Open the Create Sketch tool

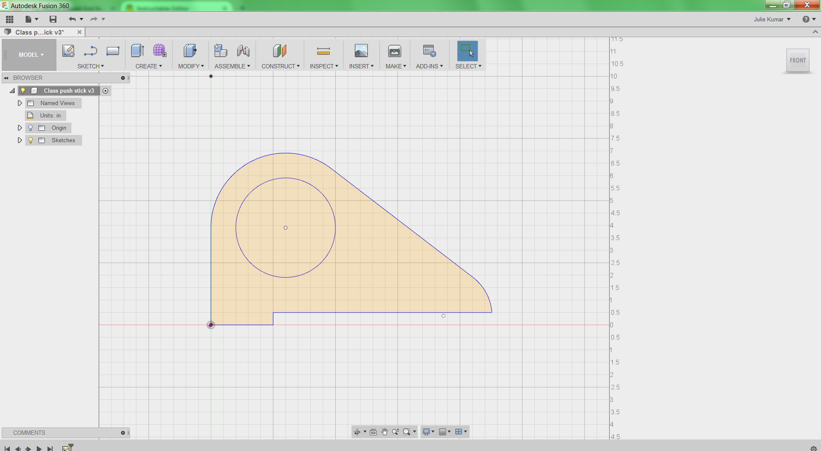tap(68, 50)
